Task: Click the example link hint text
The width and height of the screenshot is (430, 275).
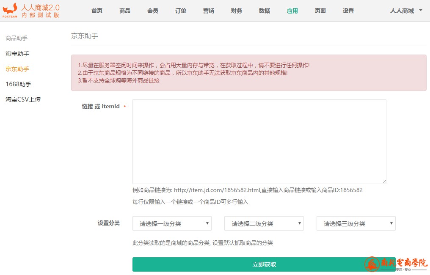Action: pyautogui.click(x=247, y=190)
